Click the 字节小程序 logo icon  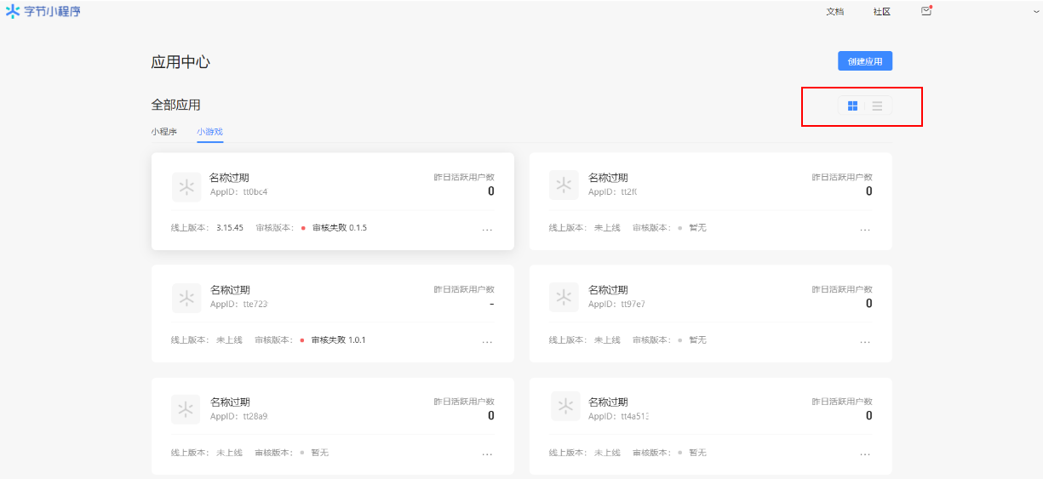pyautogui.click(x=13, y=11)
